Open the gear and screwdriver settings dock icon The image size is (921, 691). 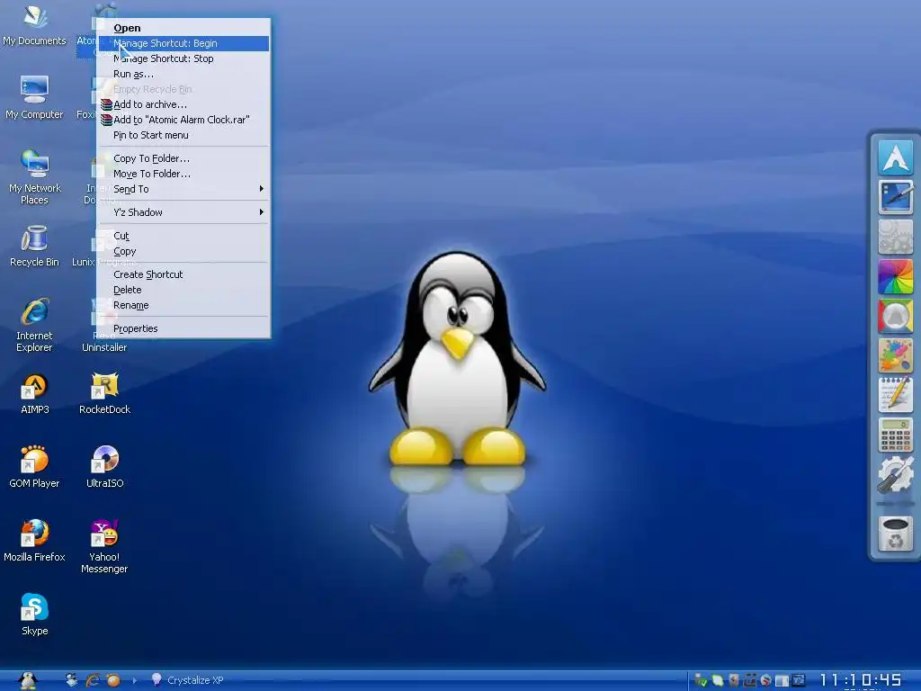point(895,474)
